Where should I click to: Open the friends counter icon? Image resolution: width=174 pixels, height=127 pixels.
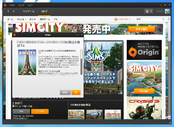149,11
